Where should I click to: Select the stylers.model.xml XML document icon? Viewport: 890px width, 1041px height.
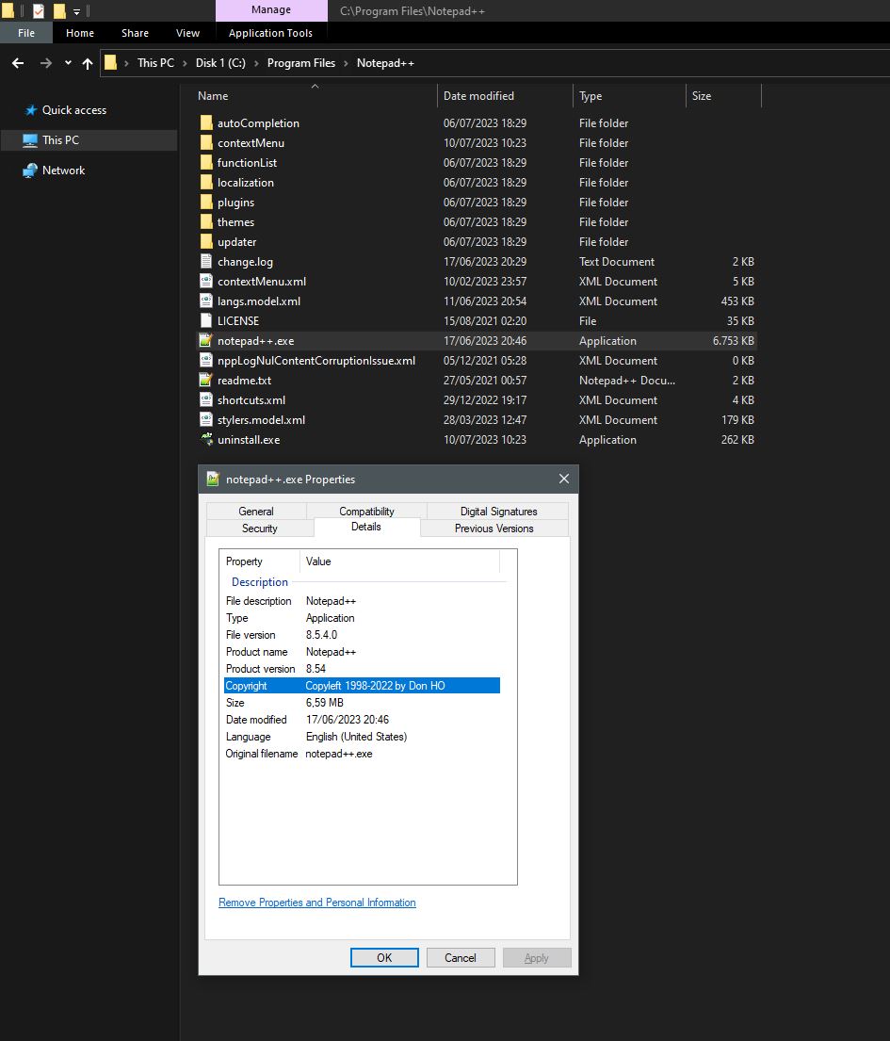coord(207,419)
